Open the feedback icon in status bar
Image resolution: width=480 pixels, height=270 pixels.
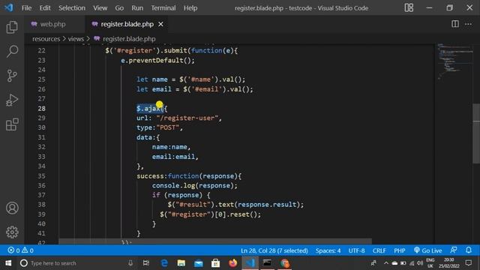(453, 250)
